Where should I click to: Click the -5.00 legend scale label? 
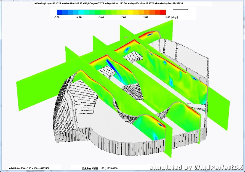click(56, 17)
